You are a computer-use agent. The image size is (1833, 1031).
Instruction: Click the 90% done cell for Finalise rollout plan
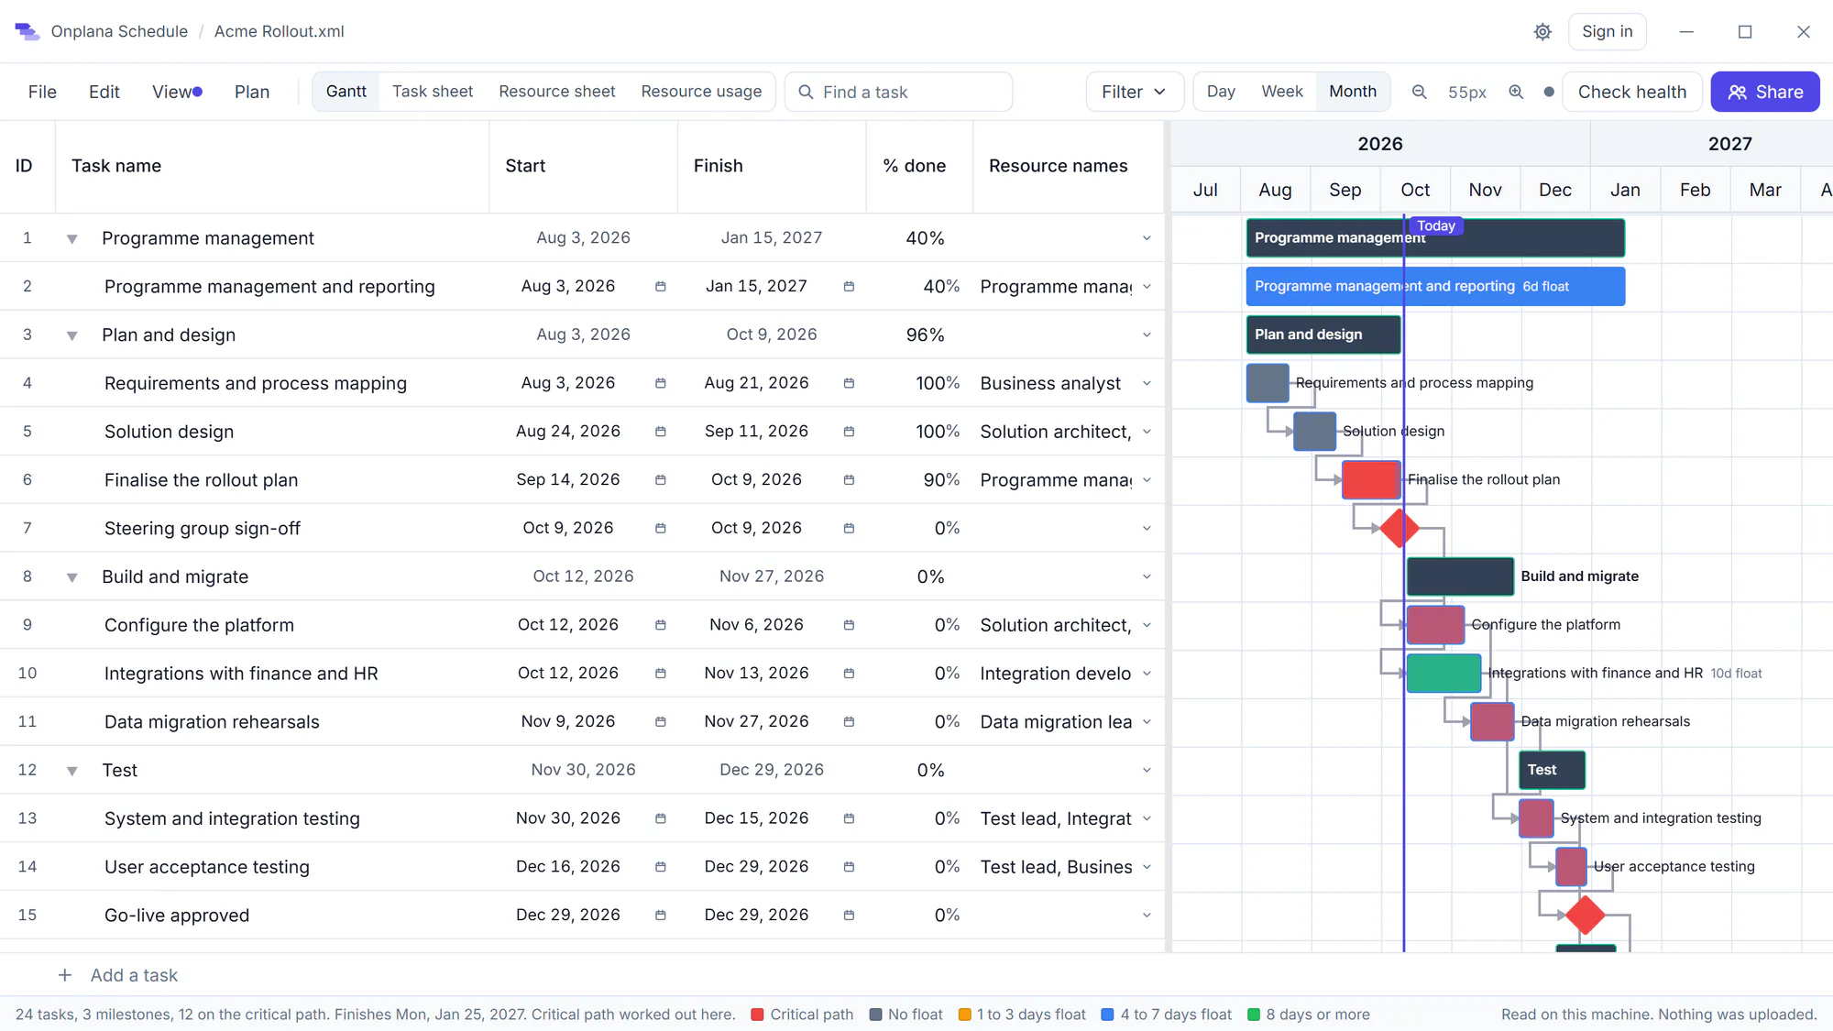tap(920, 480)
